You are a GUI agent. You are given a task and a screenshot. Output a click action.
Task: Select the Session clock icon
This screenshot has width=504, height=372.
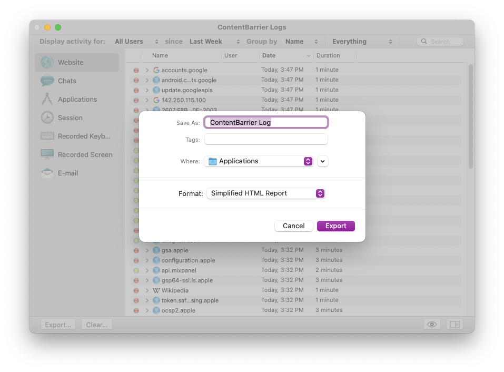coord(47,118)
